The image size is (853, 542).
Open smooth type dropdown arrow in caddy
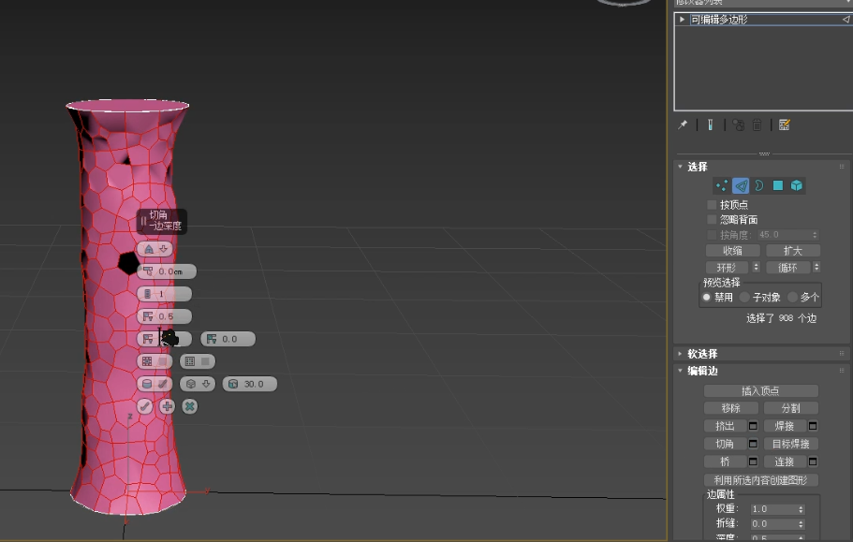(x=206, y=384)
